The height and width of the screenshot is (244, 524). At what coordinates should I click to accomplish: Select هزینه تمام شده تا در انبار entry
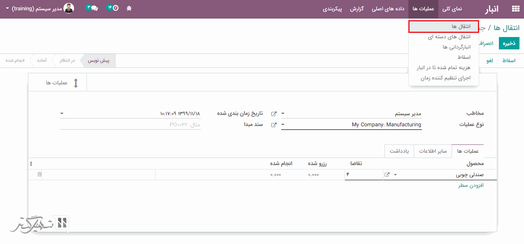443,67
